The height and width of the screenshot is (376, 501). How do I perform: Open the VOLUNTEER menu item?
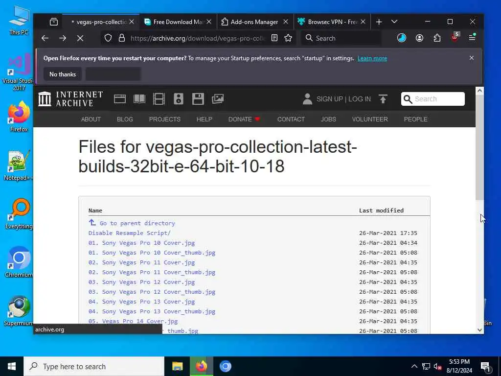coord(370,119)
